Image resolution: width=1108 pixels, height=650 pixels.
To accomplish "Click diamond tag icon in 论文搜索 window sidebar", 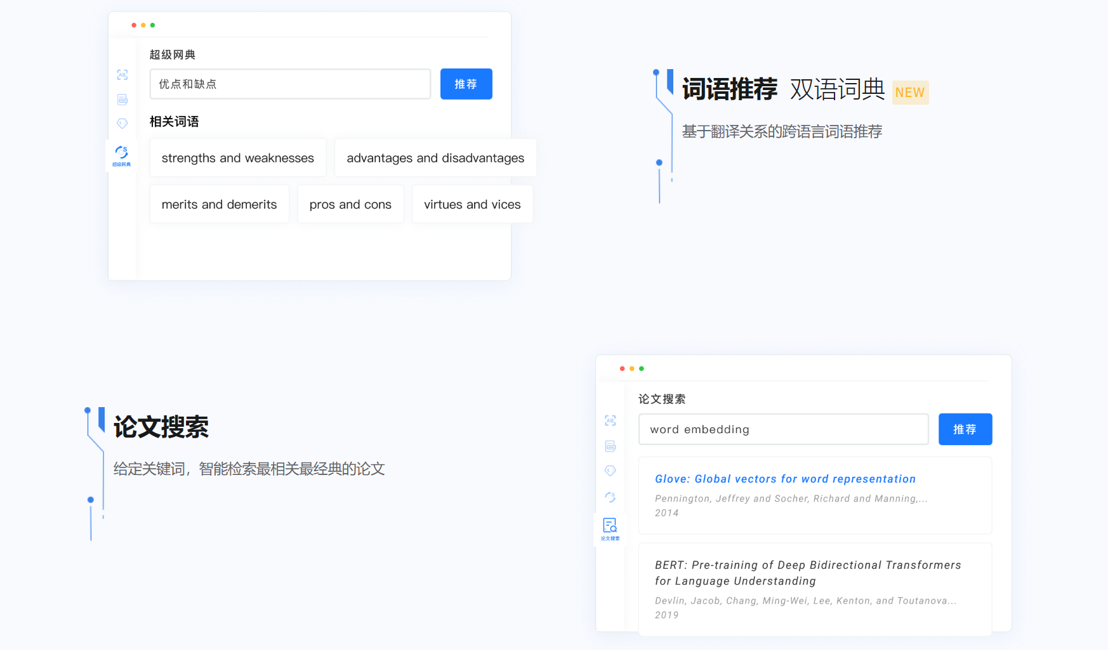I will point(610,471).
